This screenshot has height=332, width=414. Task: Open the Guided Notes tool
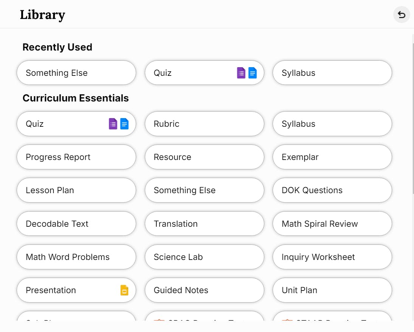[x=204, y=290]
